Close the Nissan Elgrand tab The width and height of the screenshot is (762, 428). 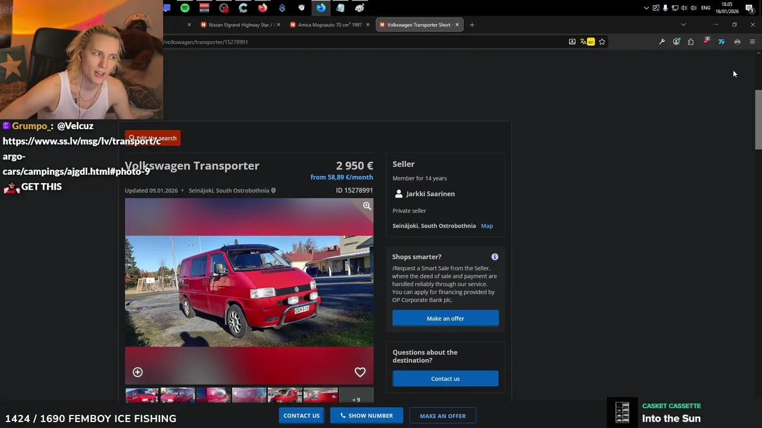(279, 25)
